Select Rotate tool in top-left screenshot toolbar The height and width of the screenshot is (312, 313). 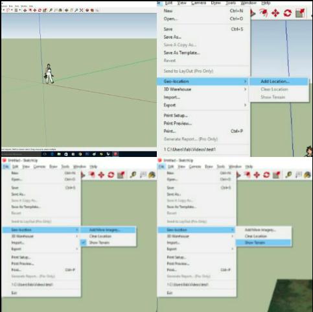[40, 10]
